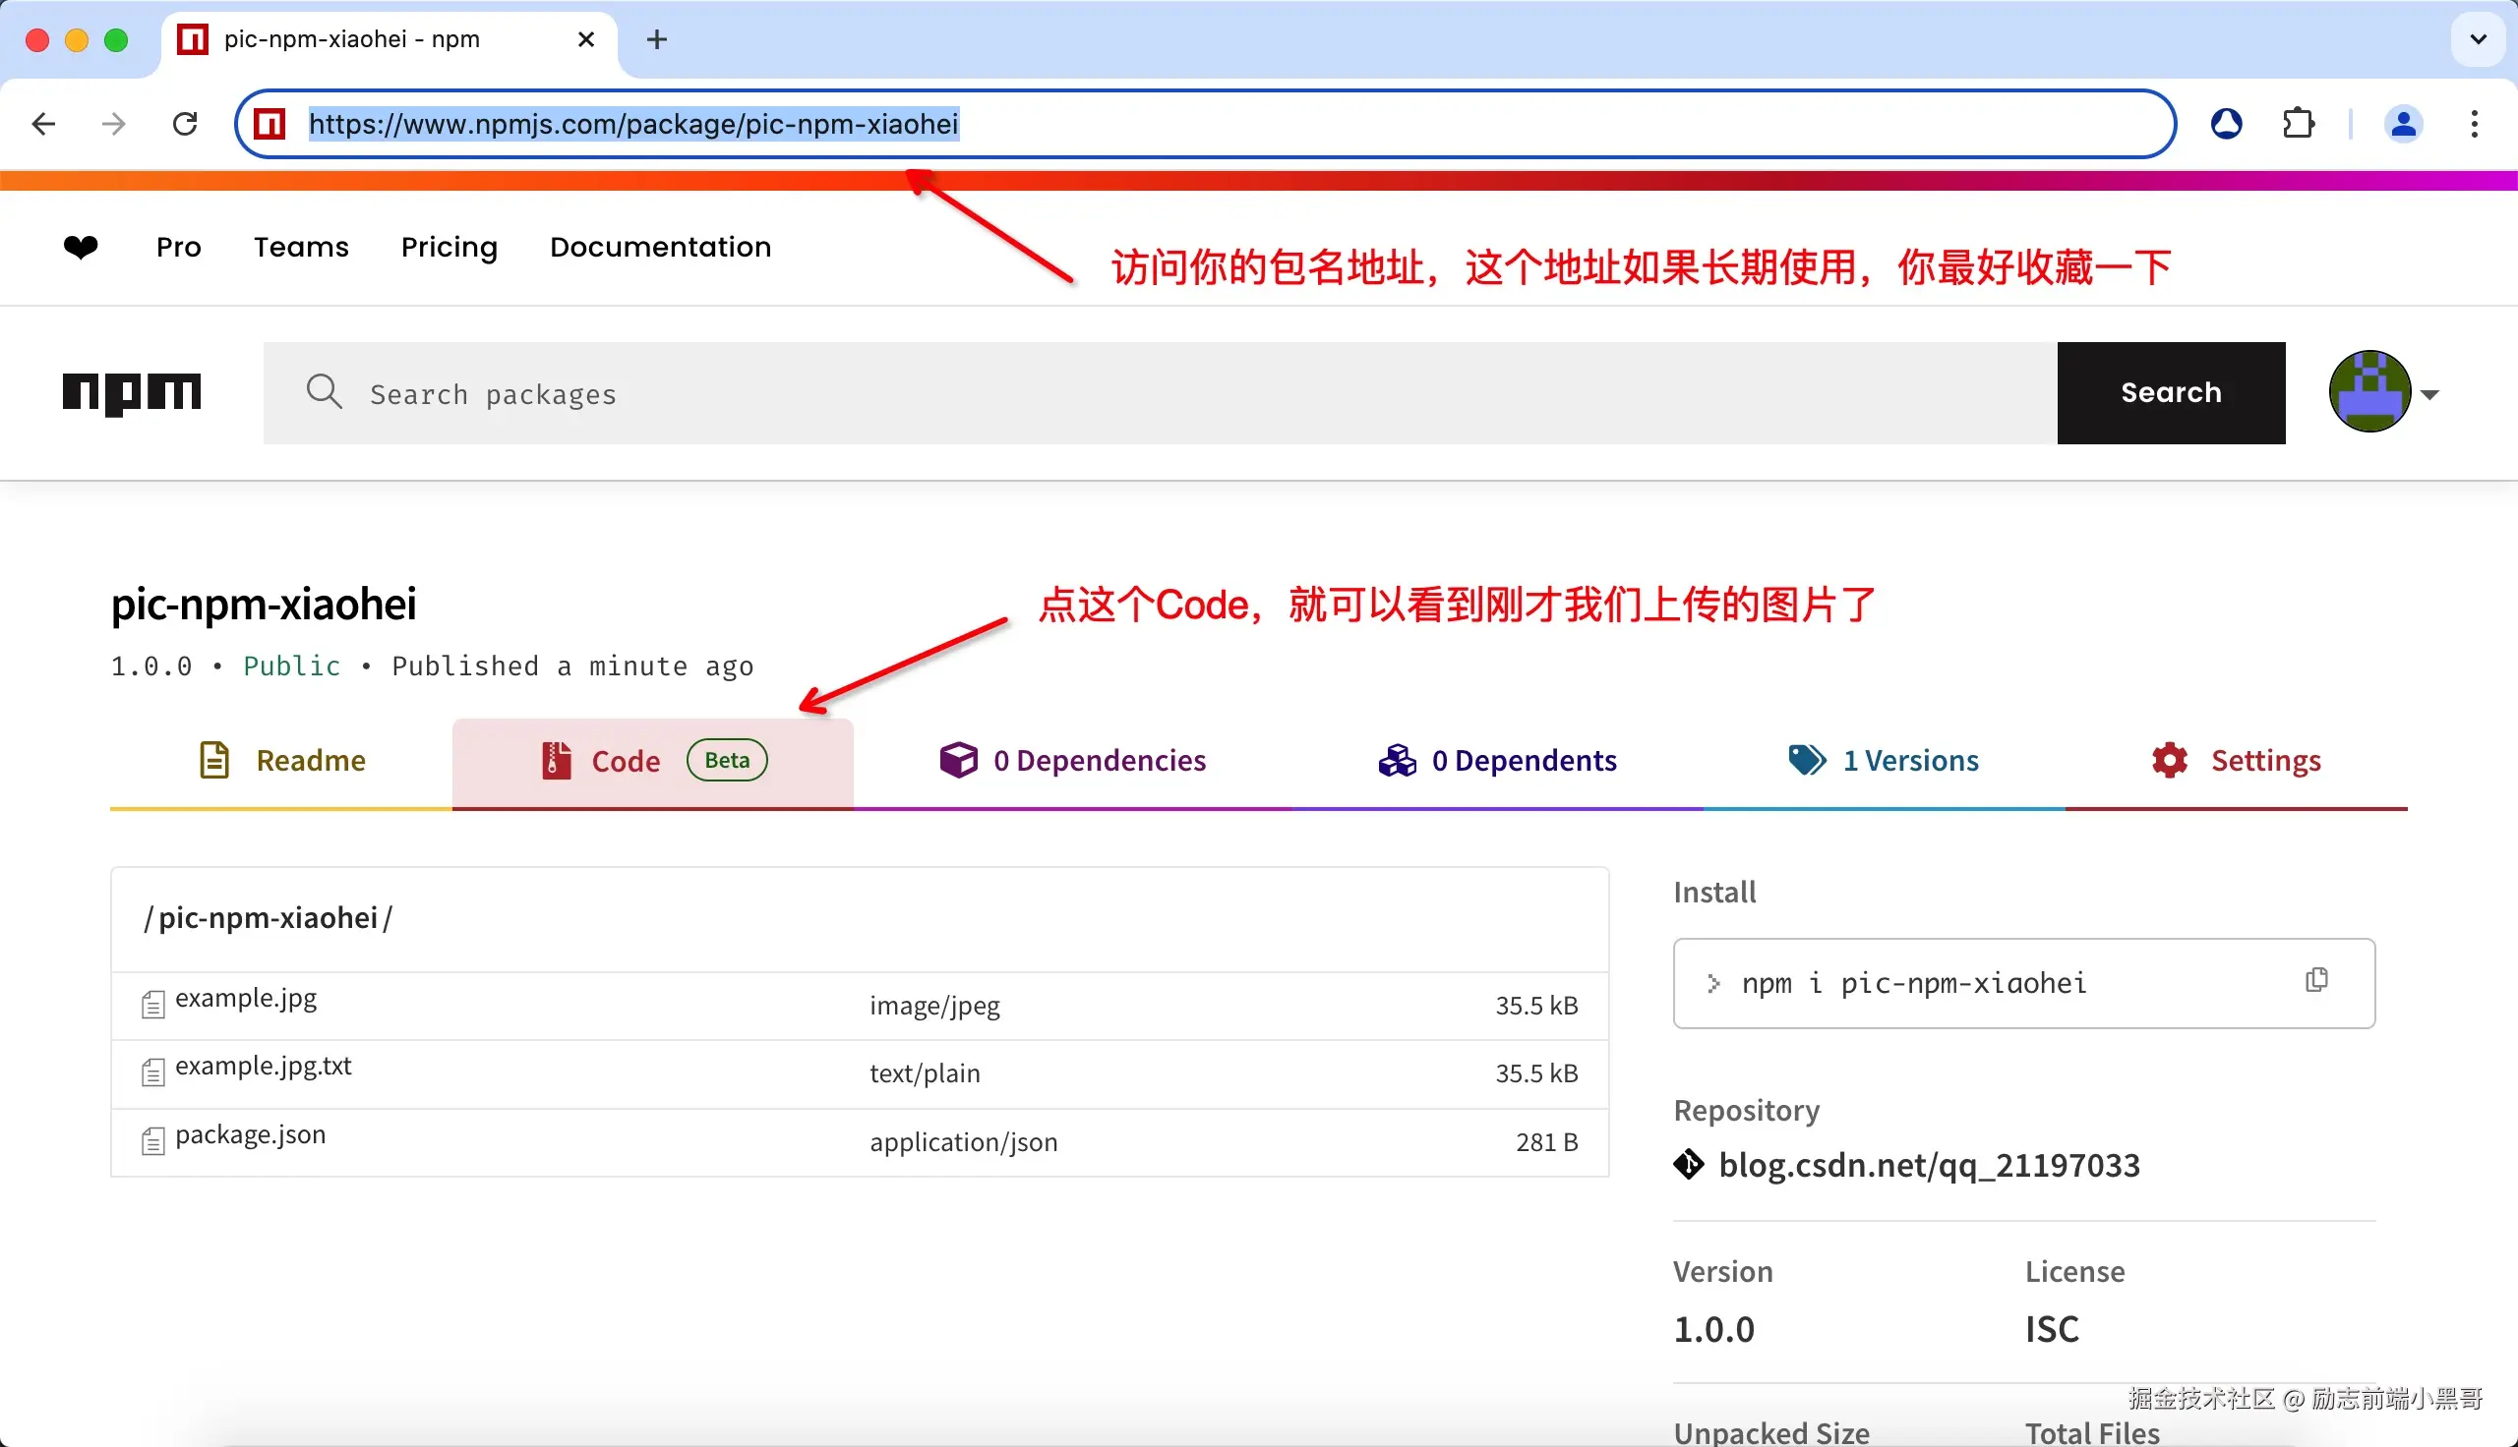Open the Pricing menu item
This screenshot has width=2518, height=1447.
450,248
